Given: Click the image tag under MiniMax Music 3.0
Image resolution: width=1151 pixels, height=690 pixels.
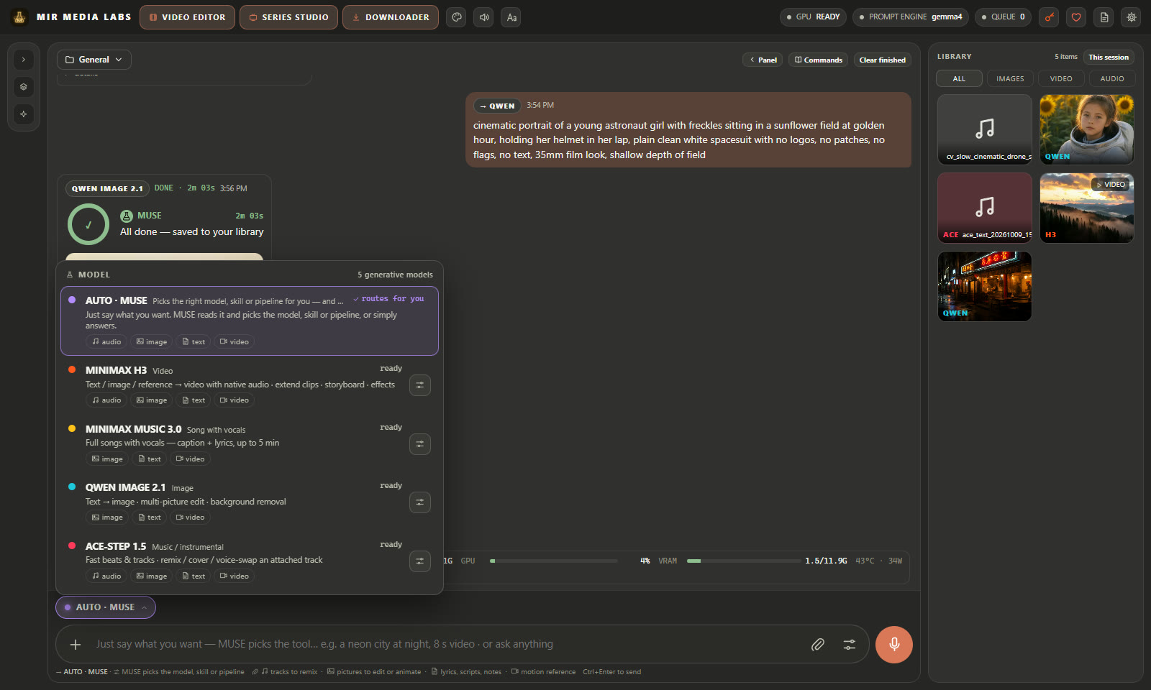Looking at the screenshot, I should pos(107,459).
